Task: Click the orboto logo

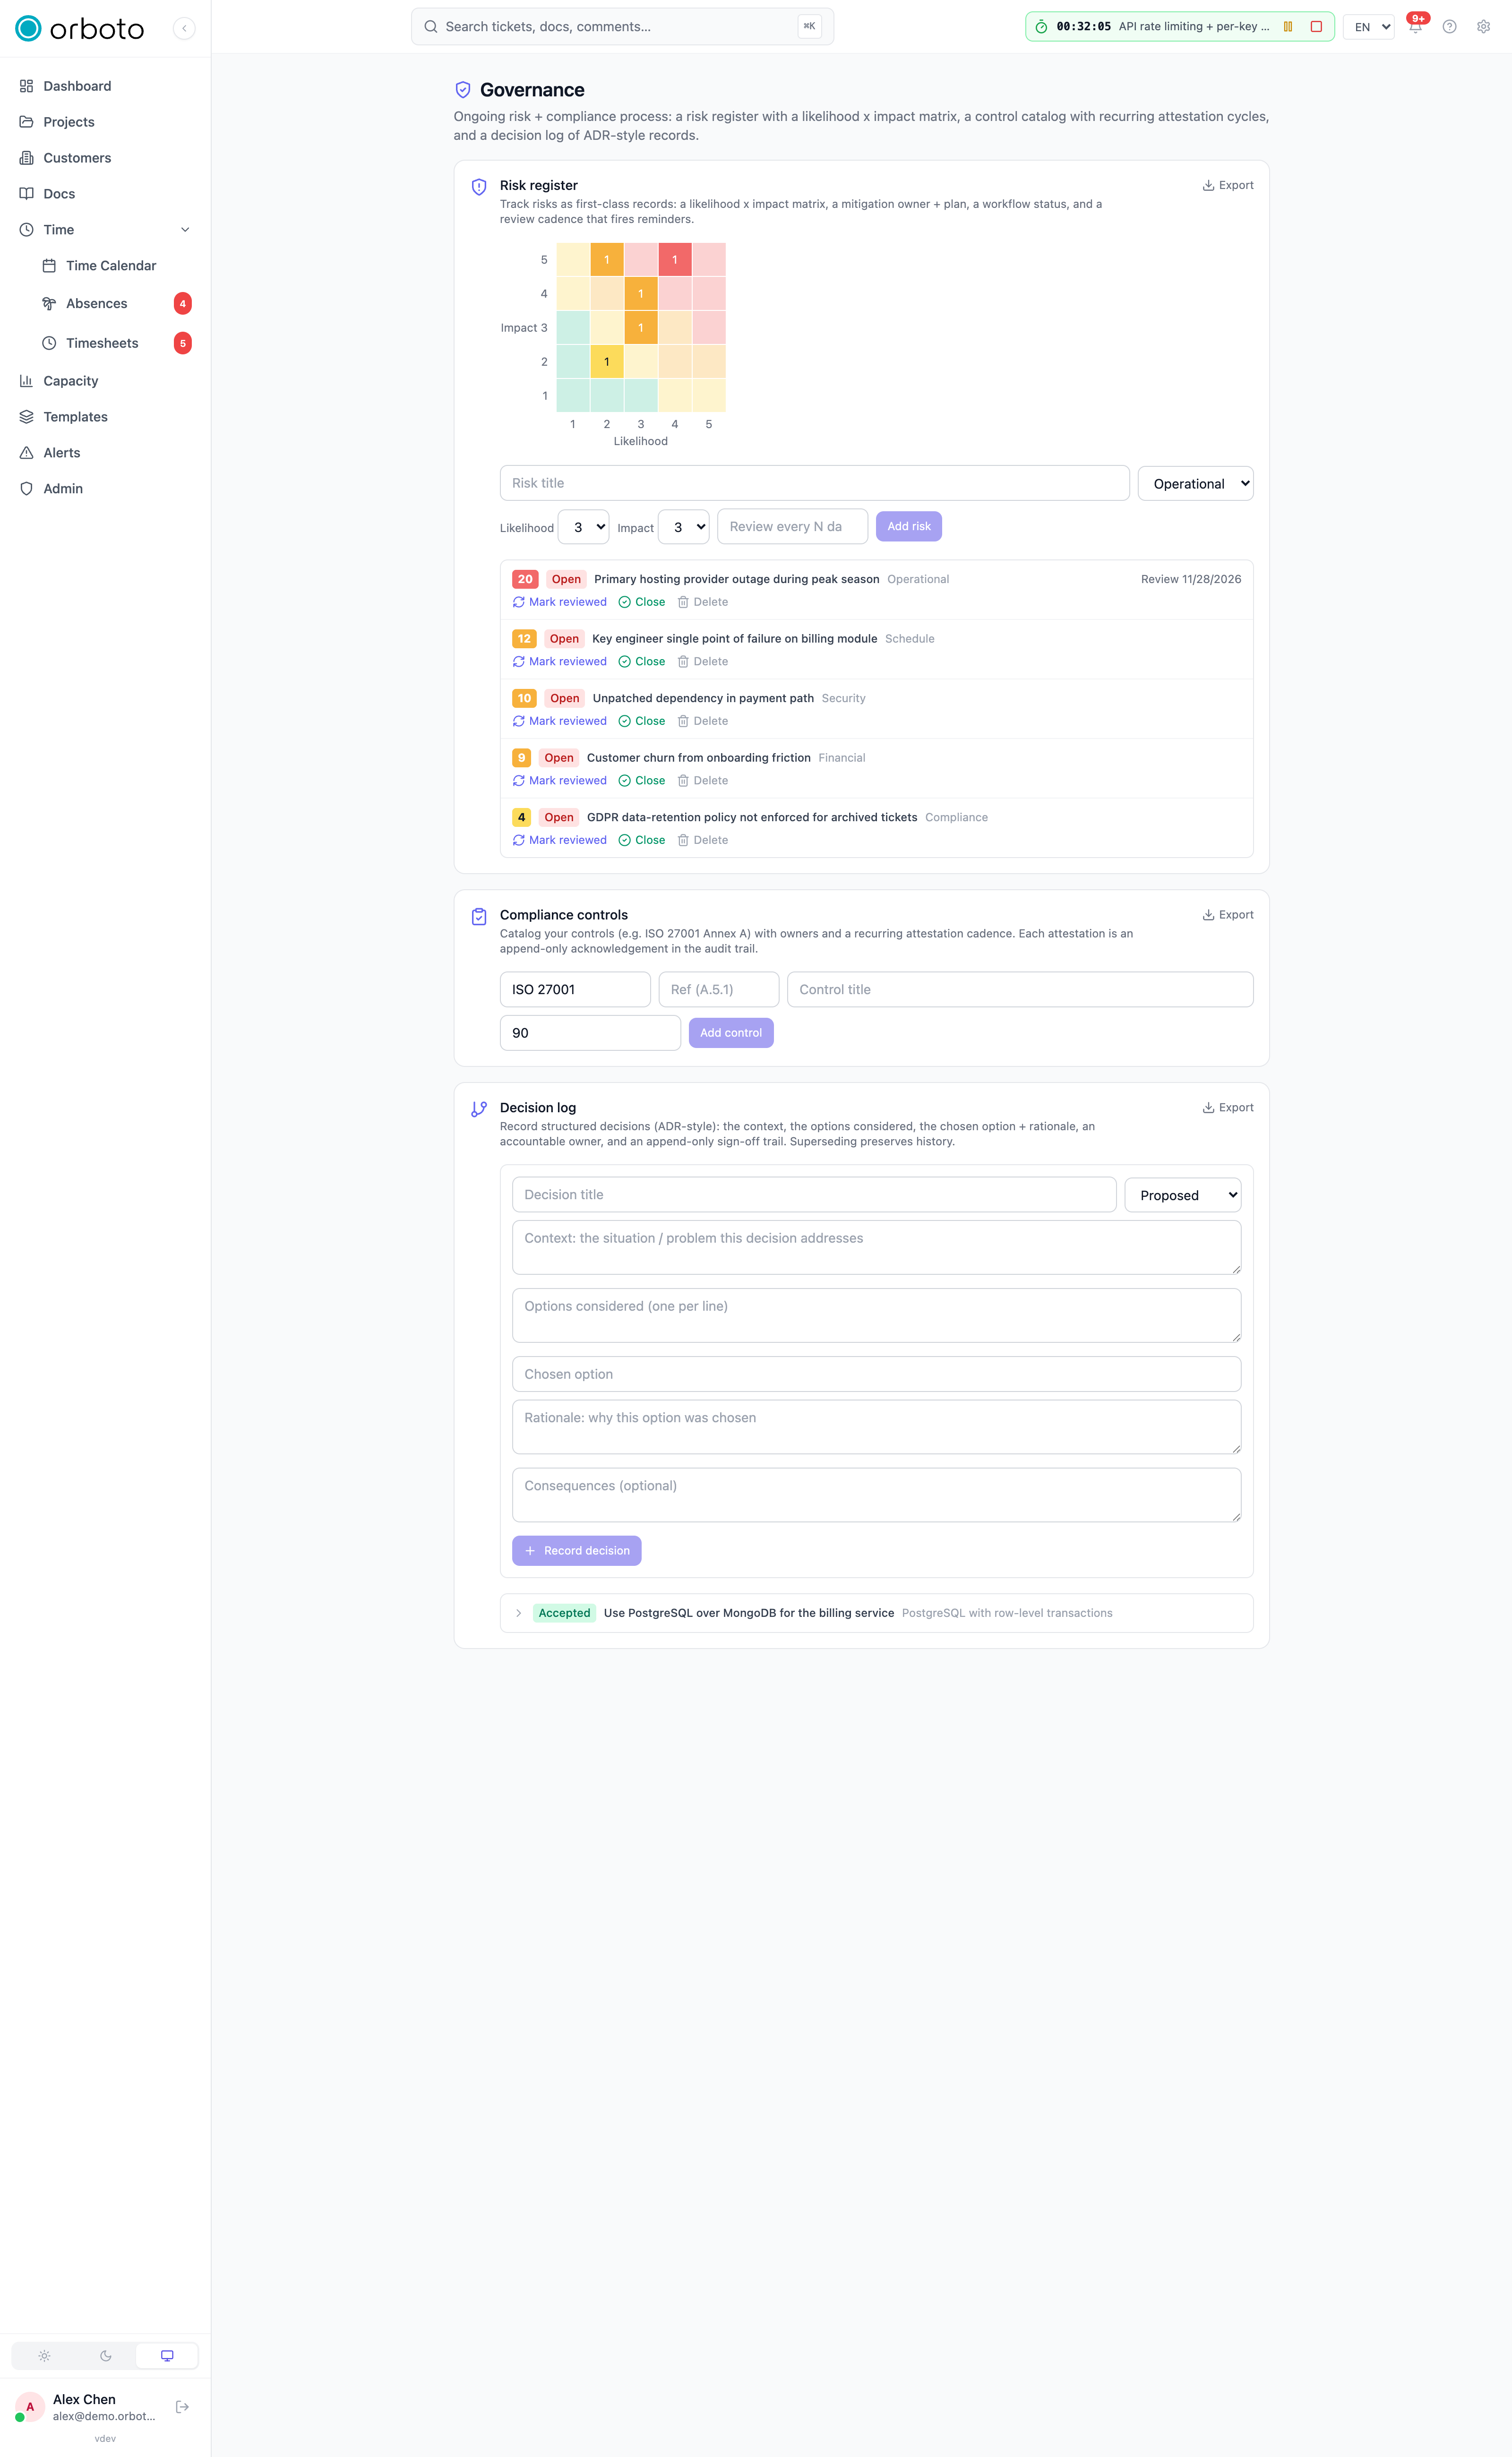Action: tap(80, 29)
